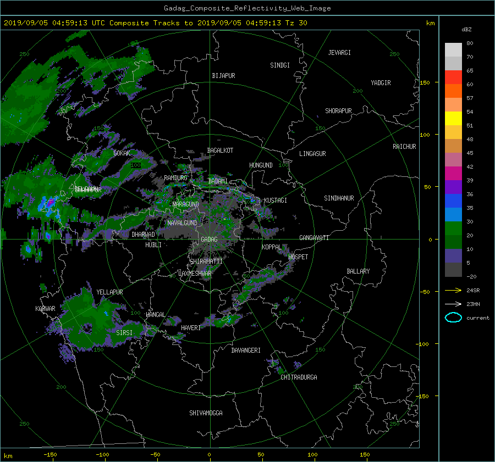Click the GADAG radar center label
This screenshot has height=462, width=495.
point(210,240)
